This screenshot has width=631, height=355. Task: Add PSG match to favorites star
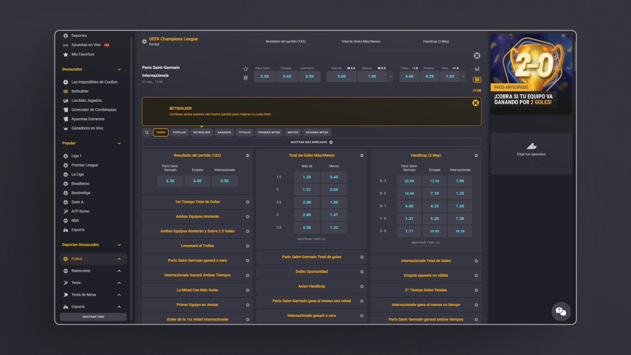(245, 69)
